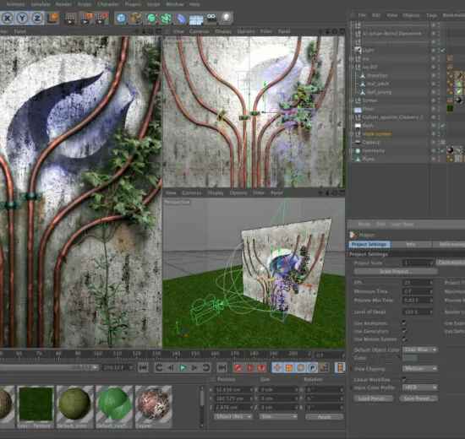Image resolution: width=465 pixels, height=439 pixels.
Task: Collapse the Ivy AO object group
Action: pos(352,68)
